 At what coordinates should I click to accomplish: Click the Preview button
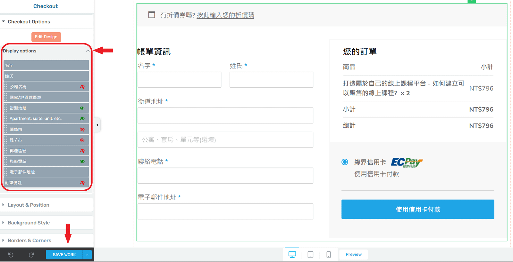pyautogui.click(x=354, y=254)
